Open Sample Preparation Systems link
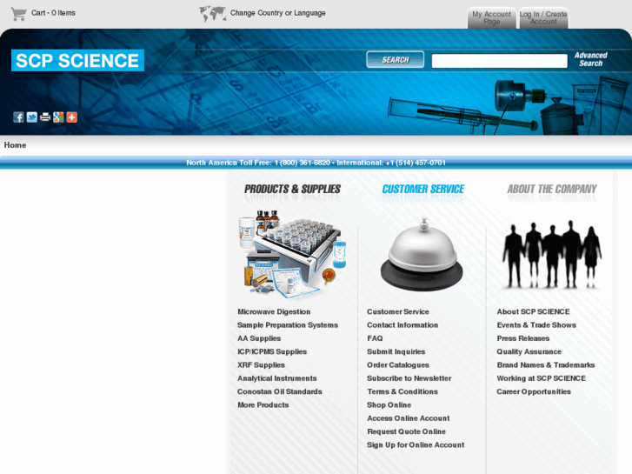This screenshot has height=474, width=632. pyautogui.click(x=288, y=325)
